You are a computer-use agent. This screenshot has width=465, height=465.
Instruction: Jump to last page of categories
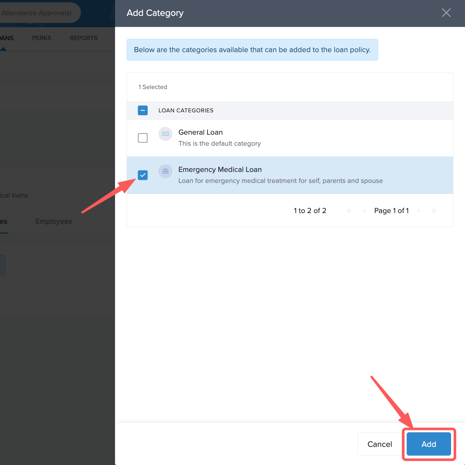coord(434,211)
